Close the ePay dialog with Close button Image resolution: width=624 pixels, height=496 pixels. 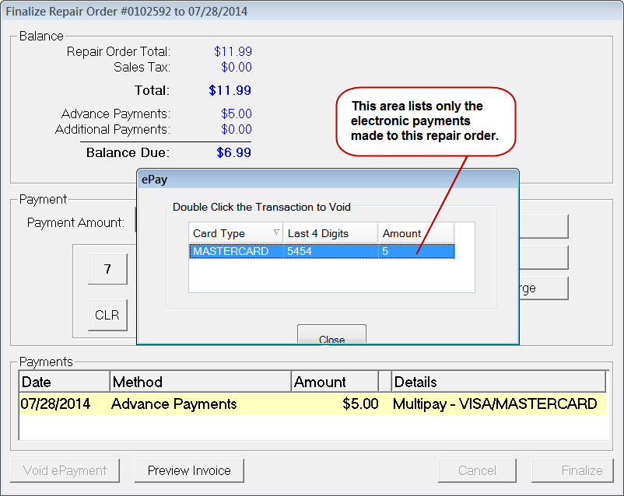pos(331,338)
